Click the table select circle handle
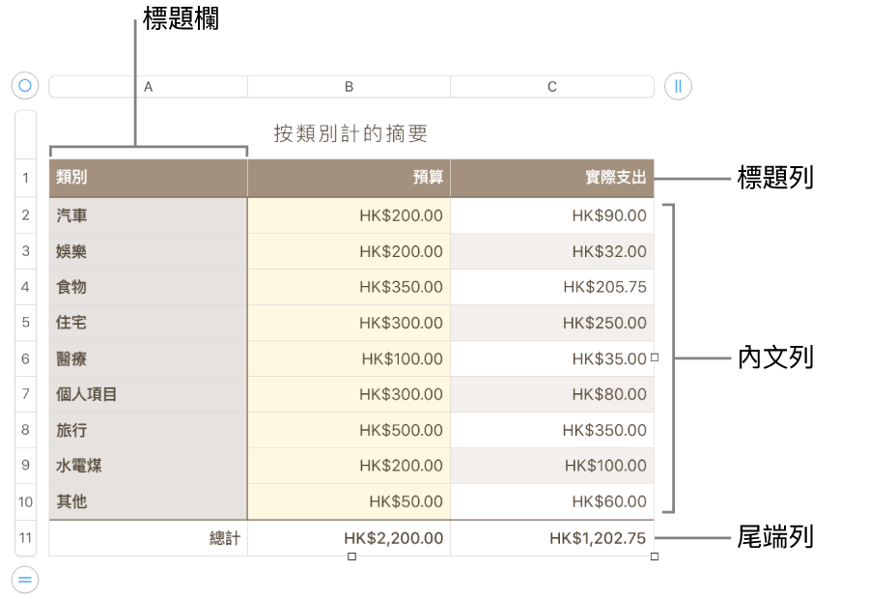 (x=25, y=86)
